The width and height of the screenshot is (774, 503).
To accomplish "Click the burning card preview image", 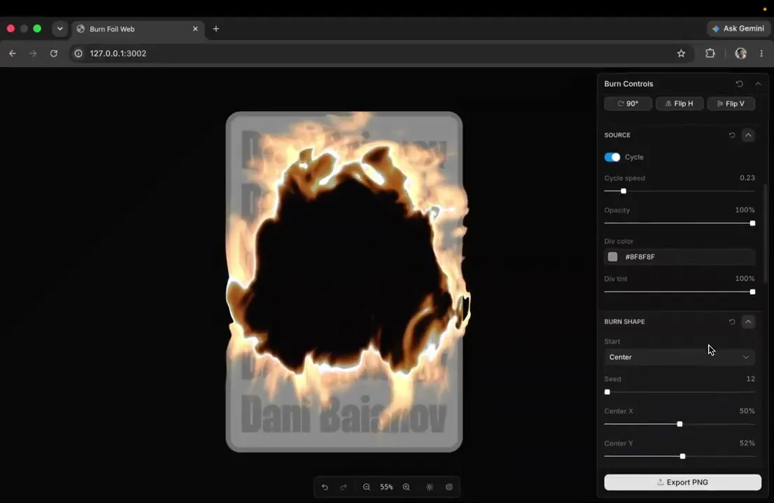I will coord(344,282).
